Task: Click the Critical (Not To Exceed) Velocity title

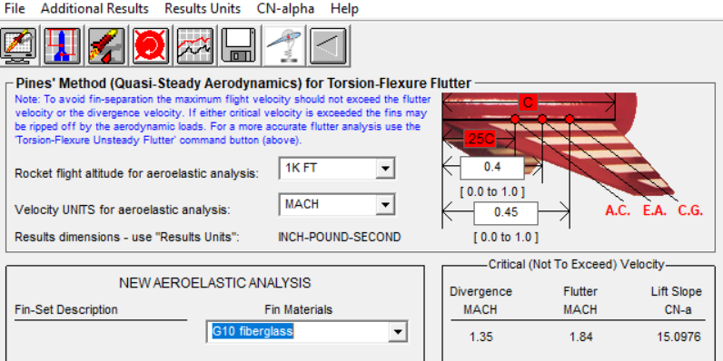Action: click(x=577, y=264)
